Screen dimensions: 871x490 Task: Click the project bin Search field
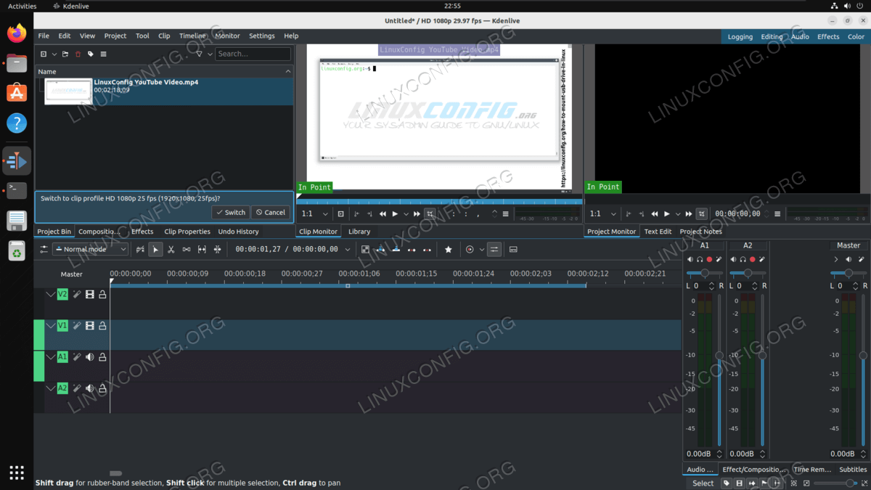(x=253, y=54)
